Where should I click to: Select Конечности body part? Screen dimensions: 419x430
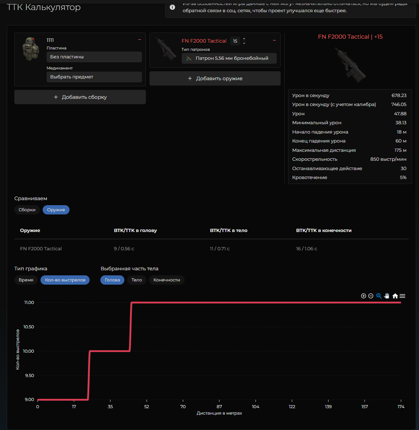coord(167,280)
